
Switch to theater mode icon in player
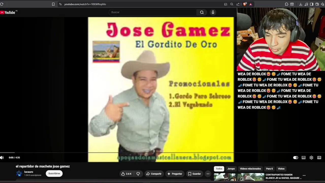pyautogui.click(x=319, y=158)
